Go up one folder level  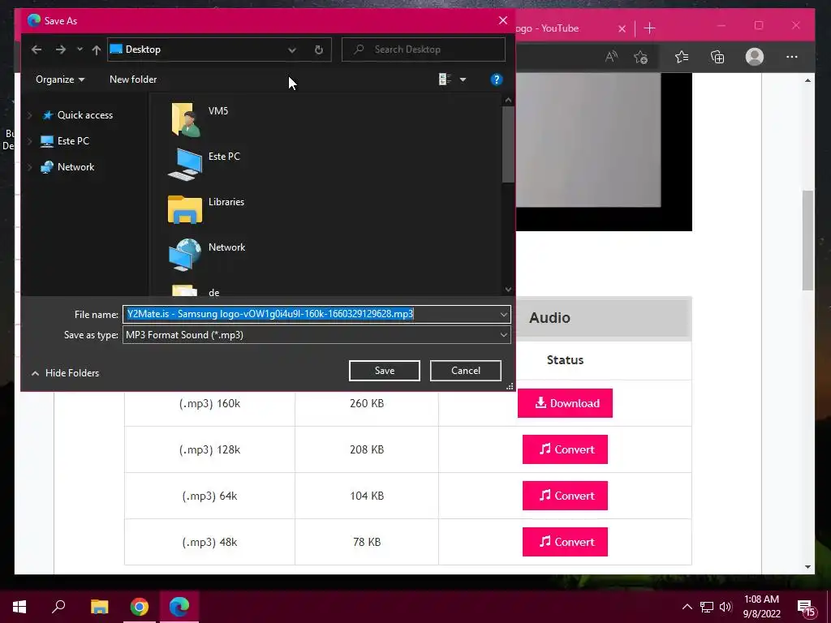point(96,49)
